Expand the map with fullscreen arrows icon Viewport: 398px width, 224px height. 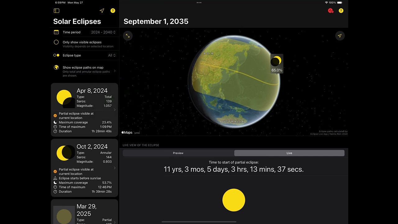click(x=128, y=36)
